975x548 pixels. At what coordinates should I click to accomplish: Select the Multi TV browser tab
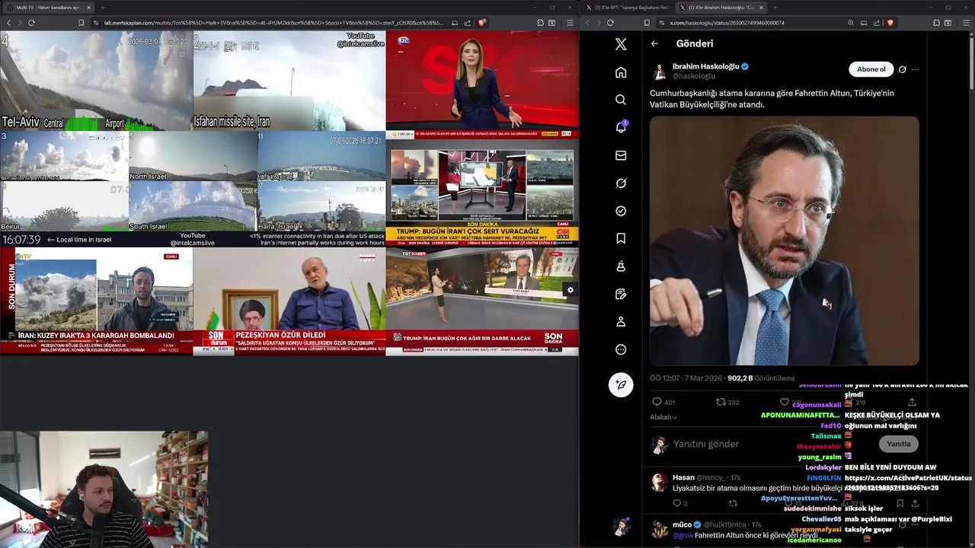47,8
